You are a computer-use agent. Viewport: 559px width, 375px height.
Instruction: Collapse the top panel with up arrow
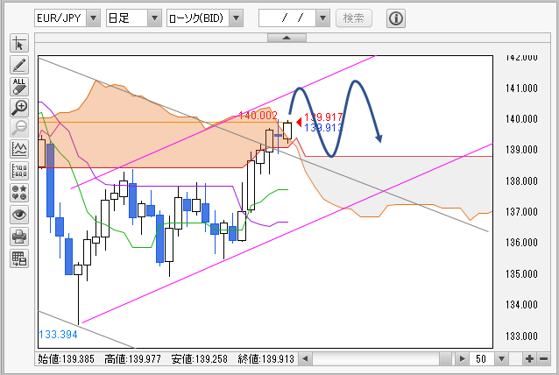(x=287, y=38)
